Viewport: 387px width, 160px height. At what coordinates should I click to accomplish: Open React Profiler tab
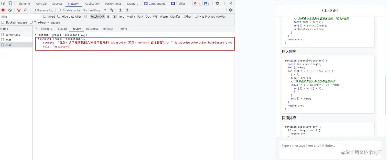178,4
